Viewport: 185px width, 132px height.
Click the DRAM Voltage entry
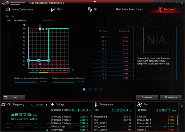tap(69, 127)
